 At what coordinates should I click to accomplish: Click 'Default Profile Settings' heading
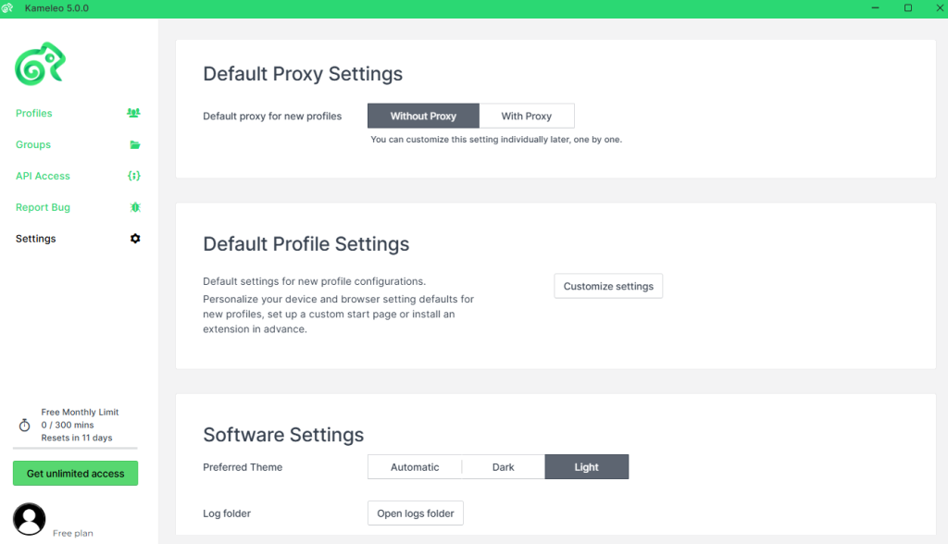click(306, 244)
